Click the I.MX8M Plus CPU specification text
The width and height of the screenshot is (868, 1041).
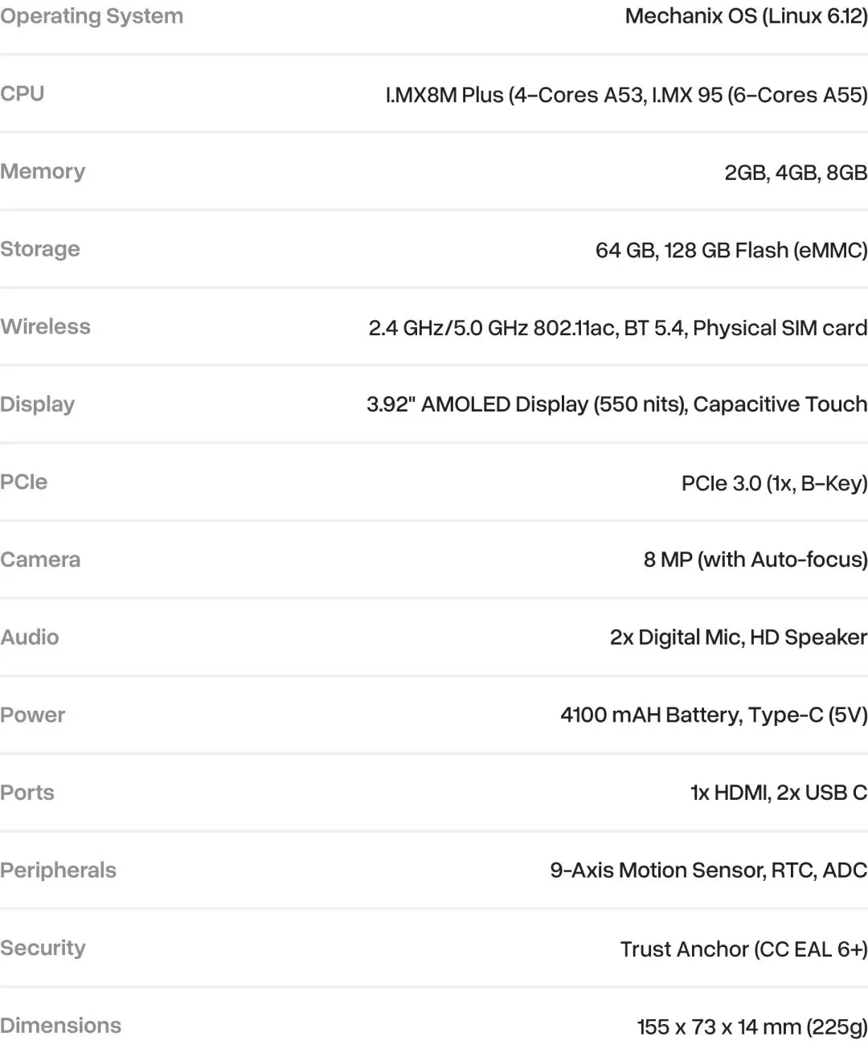point(626,95)
